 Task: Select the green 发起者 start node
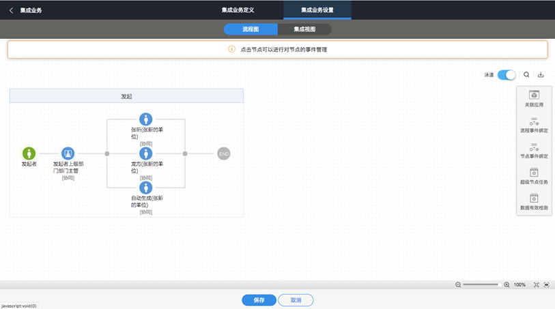coord(29,153)
